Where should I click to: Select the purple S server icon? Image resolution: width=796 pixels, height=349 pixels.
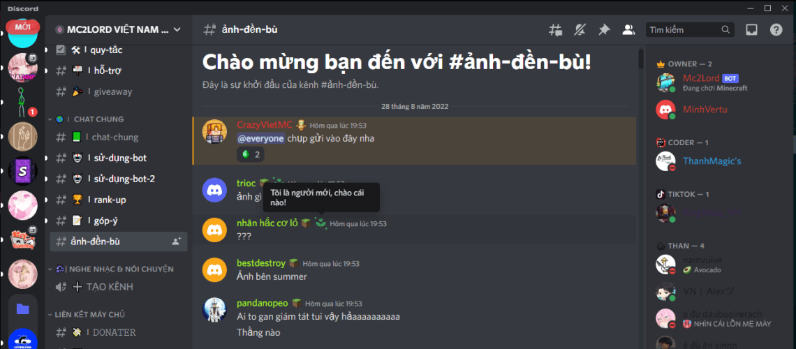pos(23,172)
